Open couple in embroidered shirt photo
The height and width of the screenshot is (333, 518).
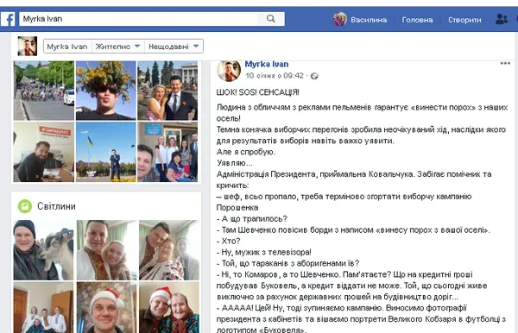(x=107, y=250)
